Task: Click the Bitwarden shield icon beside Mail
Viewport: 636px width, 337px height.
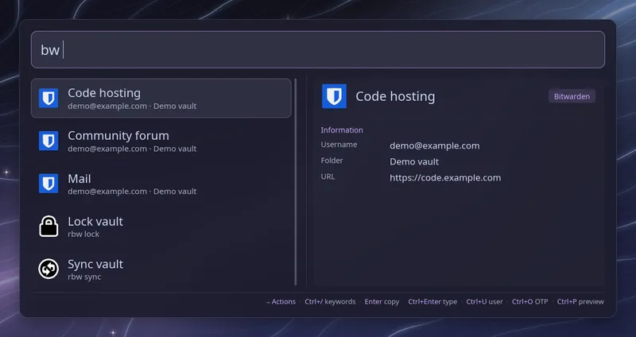Action: click(x=48, y=184)
